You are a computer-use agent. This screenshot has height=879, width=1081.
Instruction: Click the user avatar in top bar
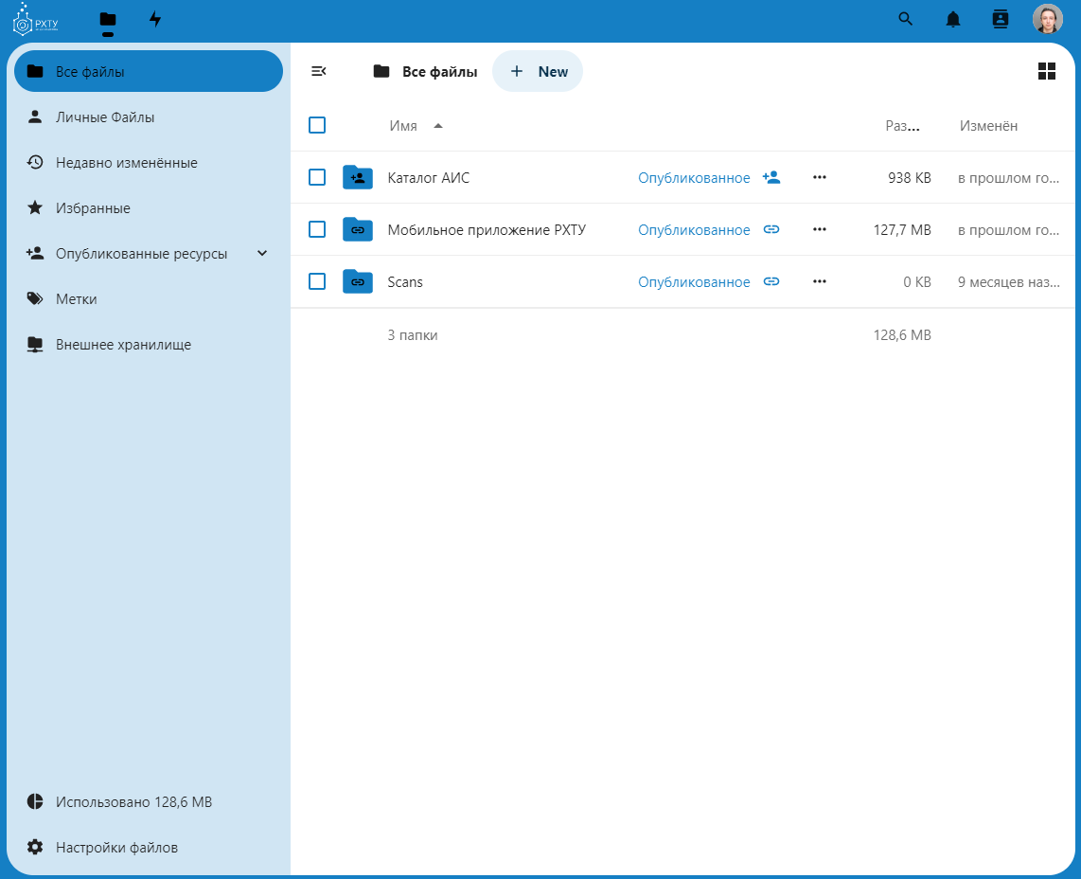[1047, 19]
